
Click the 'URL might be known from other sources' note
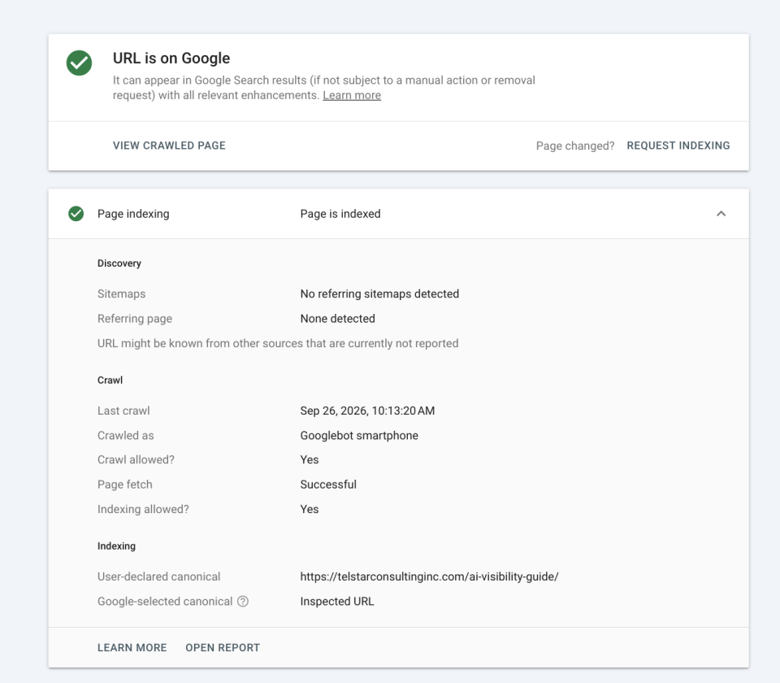tap(278, 343)
